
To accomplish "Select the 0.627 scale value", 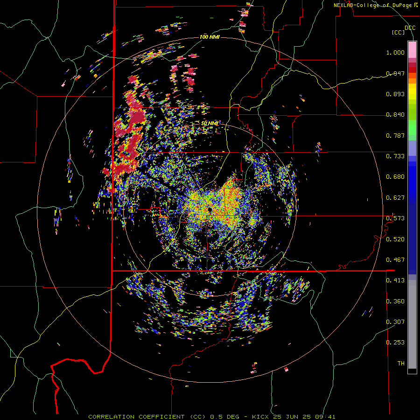I will tap(395, 198).
